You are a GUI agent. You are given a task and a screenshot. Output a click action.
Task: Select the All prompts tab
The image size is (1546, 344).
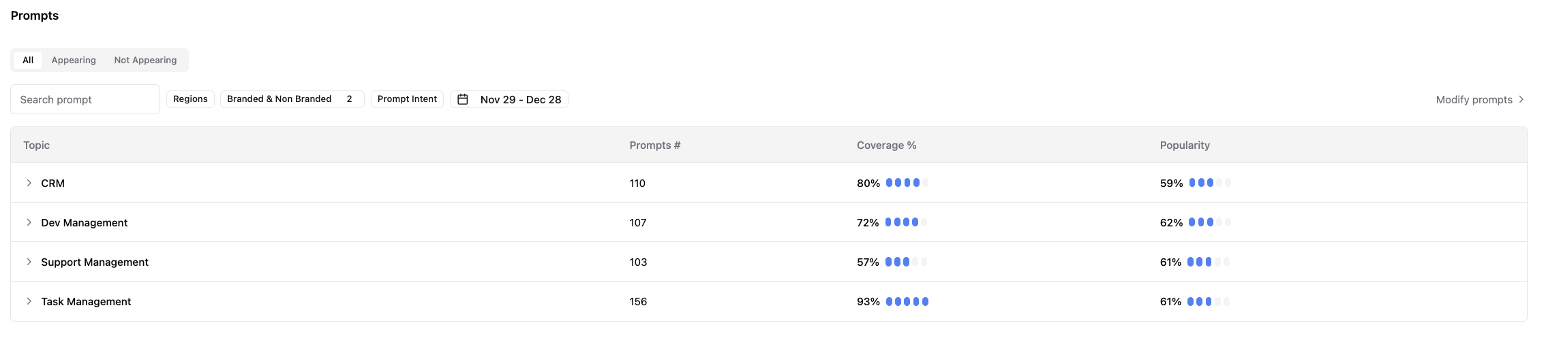28,60
